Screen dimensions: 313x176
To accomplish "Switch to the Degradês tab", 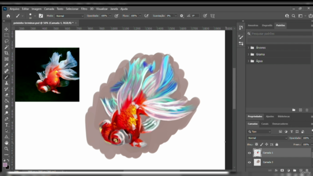I will click(267, 25).
